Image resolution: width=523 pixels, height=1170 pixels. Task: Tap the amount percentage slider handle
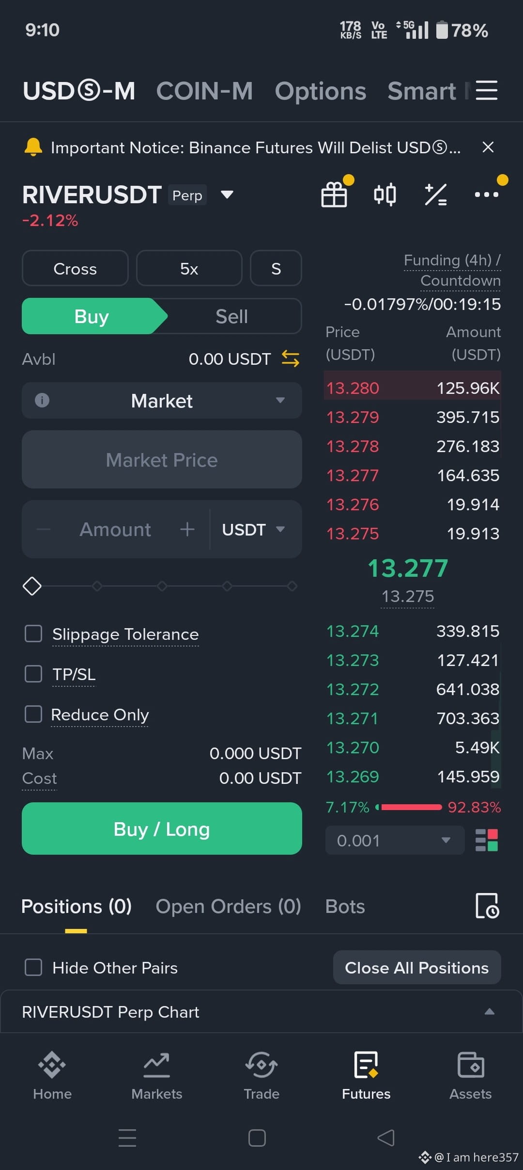click(x=32, y=586)
